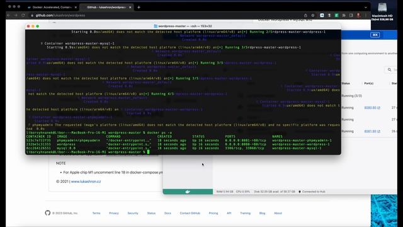Open the www.lukashron.cz link
The width and height of the screenshot is (403, 227).
click(x=86, y=182)
